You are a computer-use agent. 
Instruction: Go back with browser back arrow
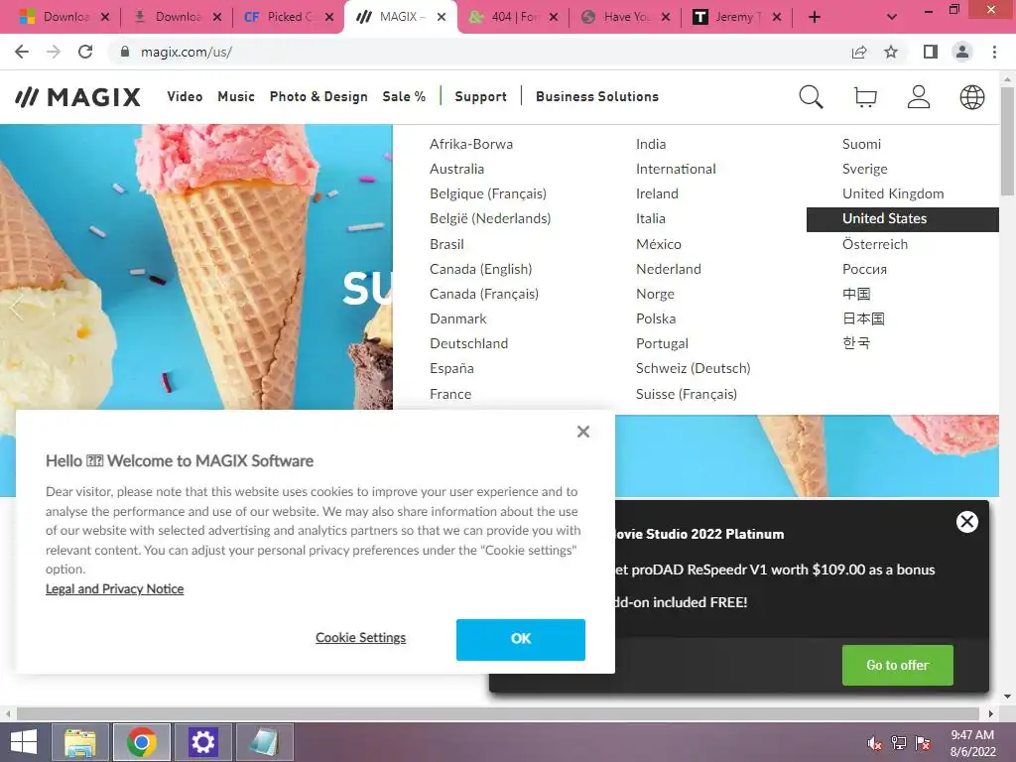click(x=22, y=52)
